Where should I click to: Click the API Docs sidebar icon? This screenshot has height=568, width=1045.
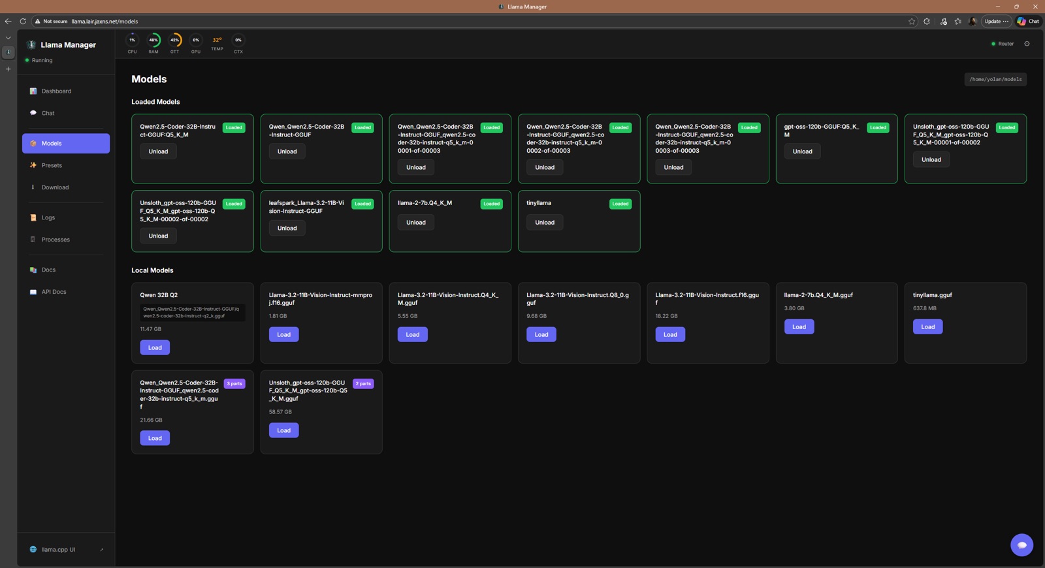point(33,292)
